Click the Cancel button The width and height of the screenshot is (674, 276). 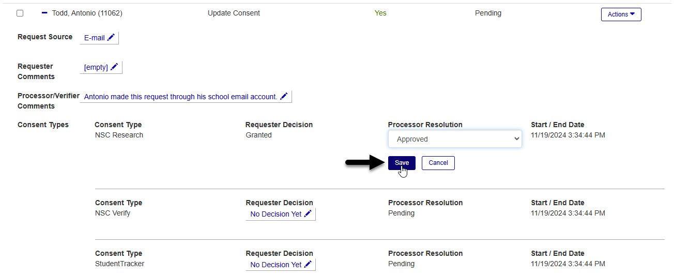click(x=438, y=163)
